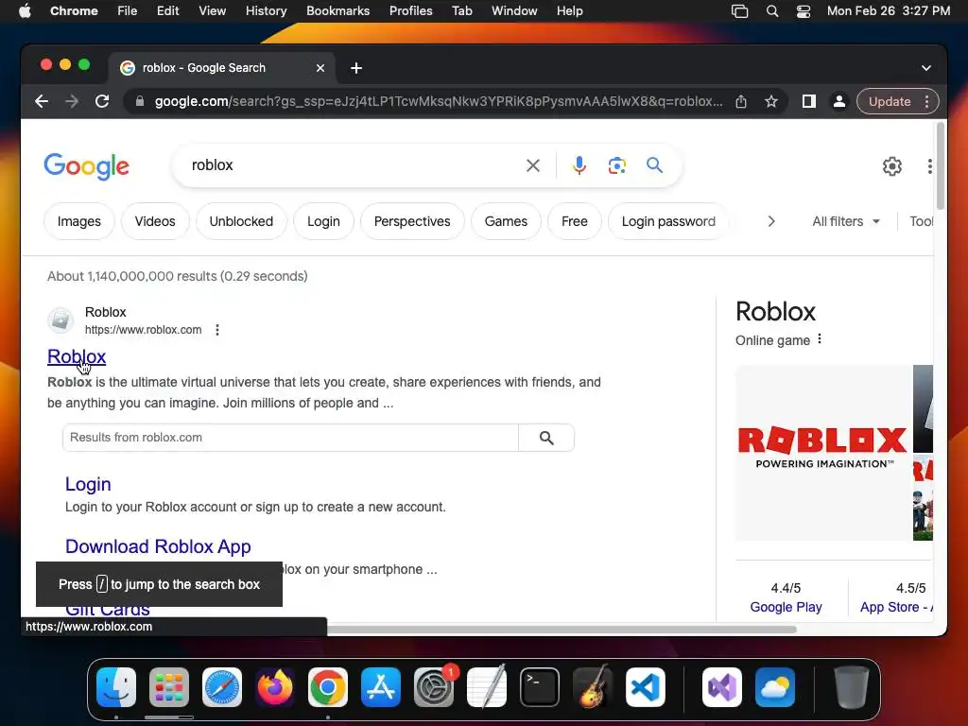Click the horizontal page scrollbar
The image size is (968, 726).
562,630
